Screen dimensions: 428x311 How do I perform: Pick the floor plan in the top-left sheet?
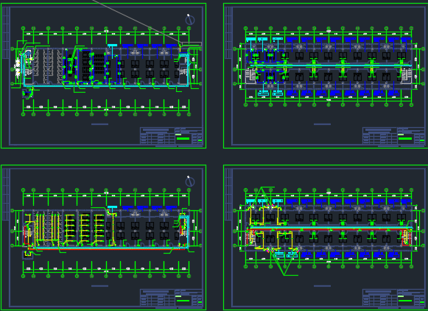[107, 71]
